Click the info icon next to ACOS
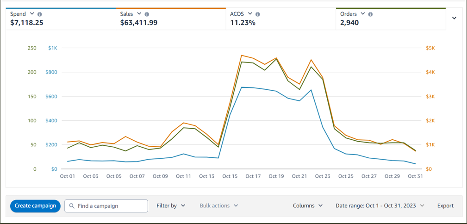This screenshot has height=224, width=467. (258, 14)
